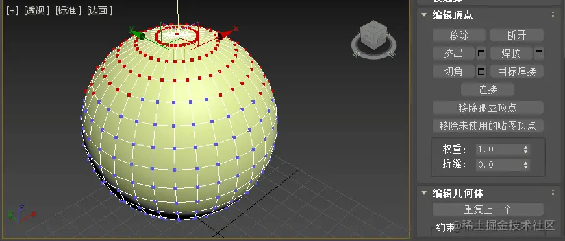Click the 编辑顶点 rollout drag grip
This screenshot has width=565, height=241.
(553, 15)
